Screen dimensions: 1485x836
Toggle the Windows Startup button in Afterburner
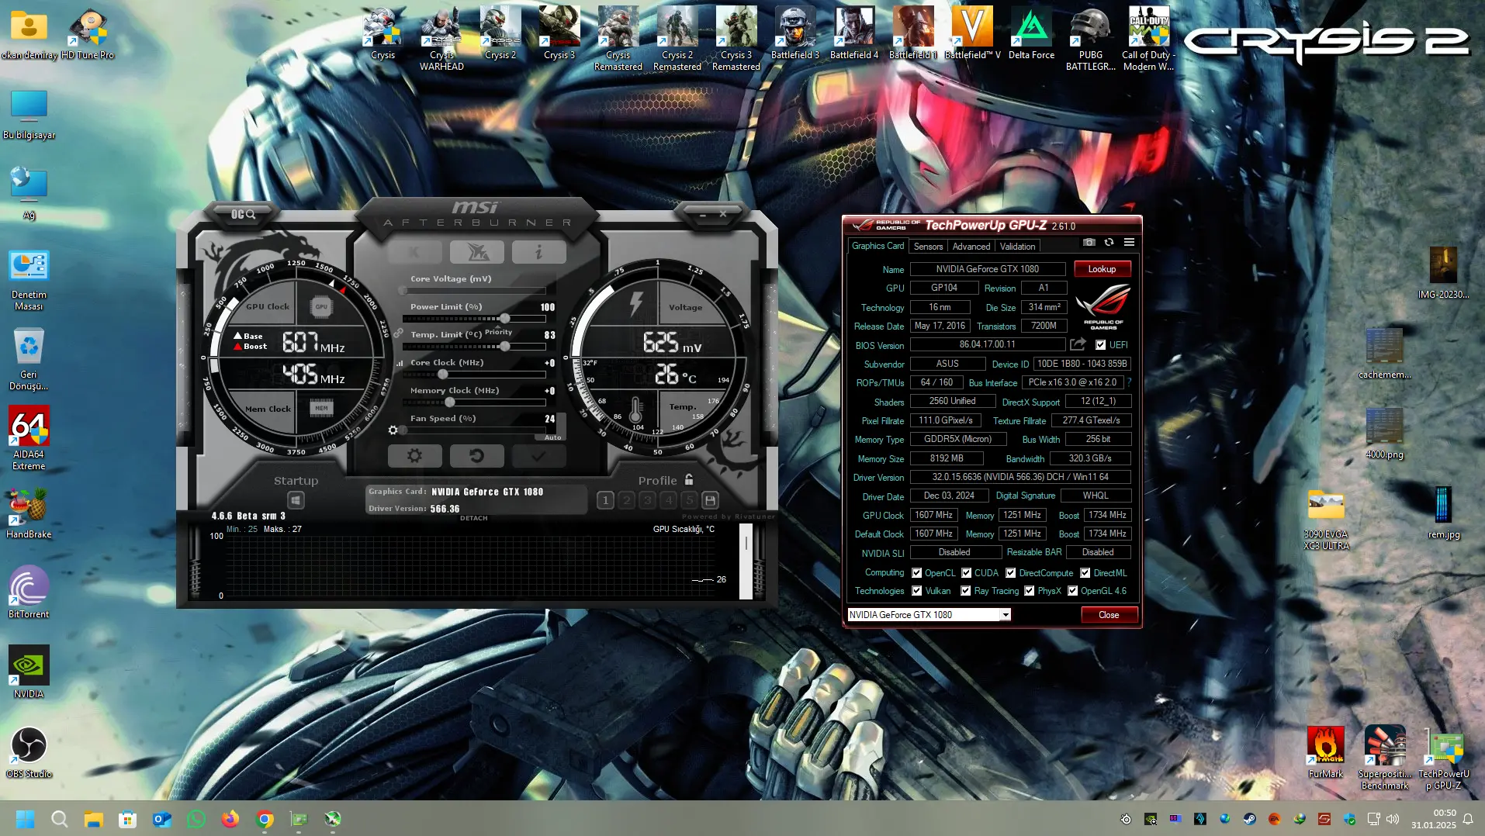tap(296, 500)
